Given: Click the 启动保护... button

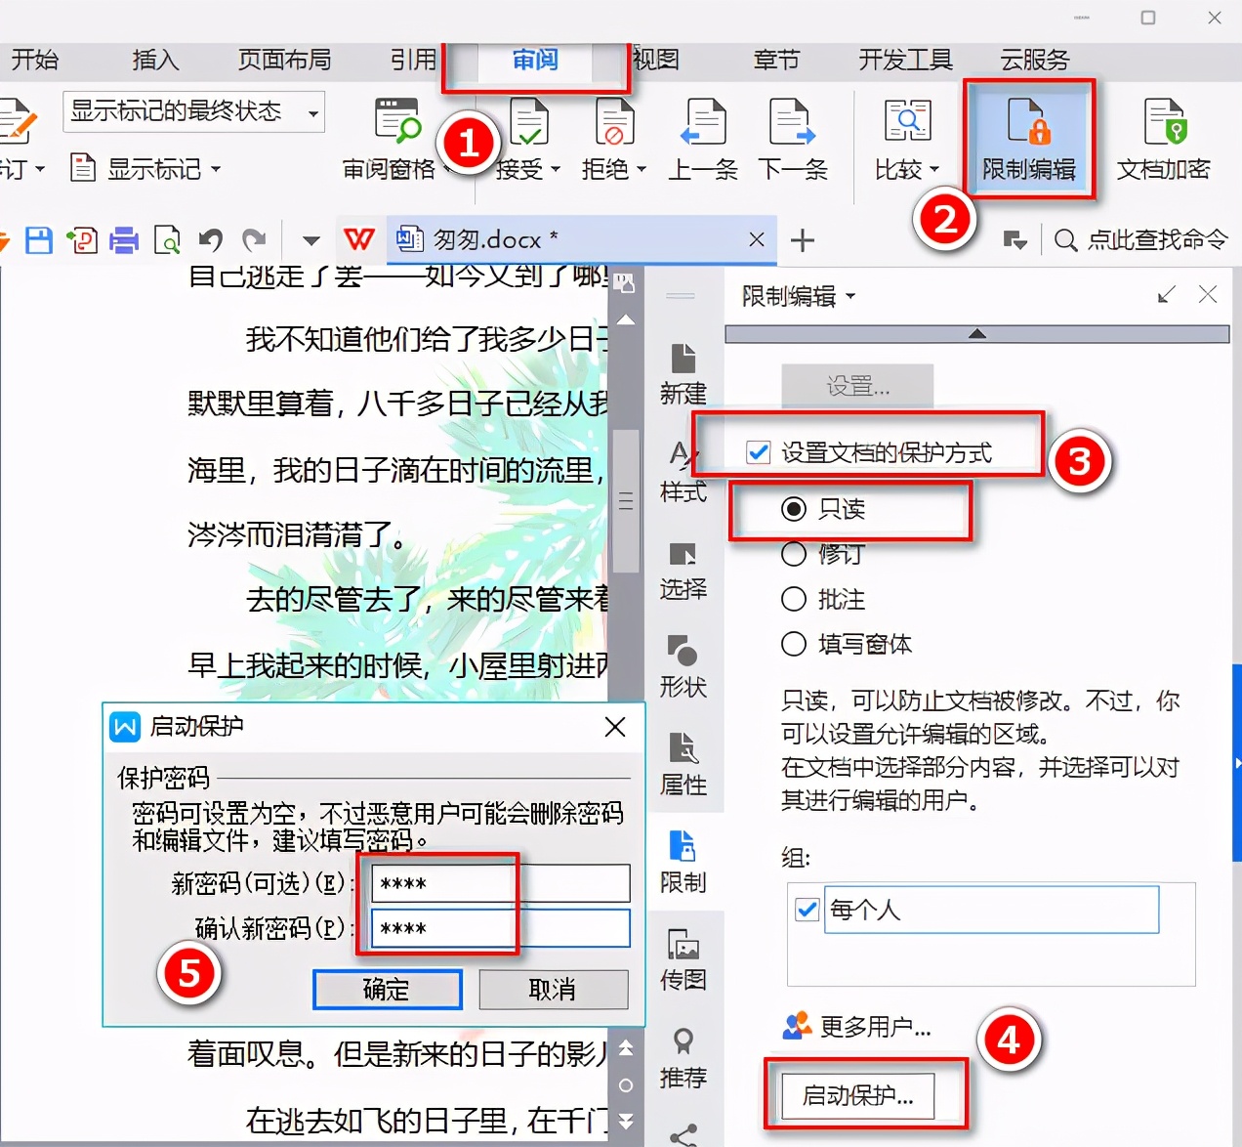Looking at the screenshot, I should click(858, 1096).
